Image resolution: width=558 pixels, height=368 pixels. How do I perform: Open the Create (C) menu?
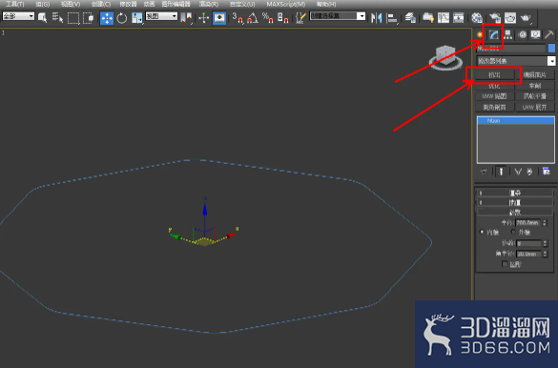(101, 4)
